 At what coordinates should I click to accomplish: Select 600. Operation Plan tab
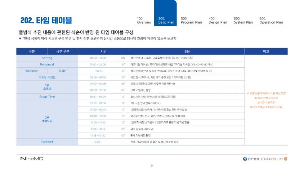271,20
